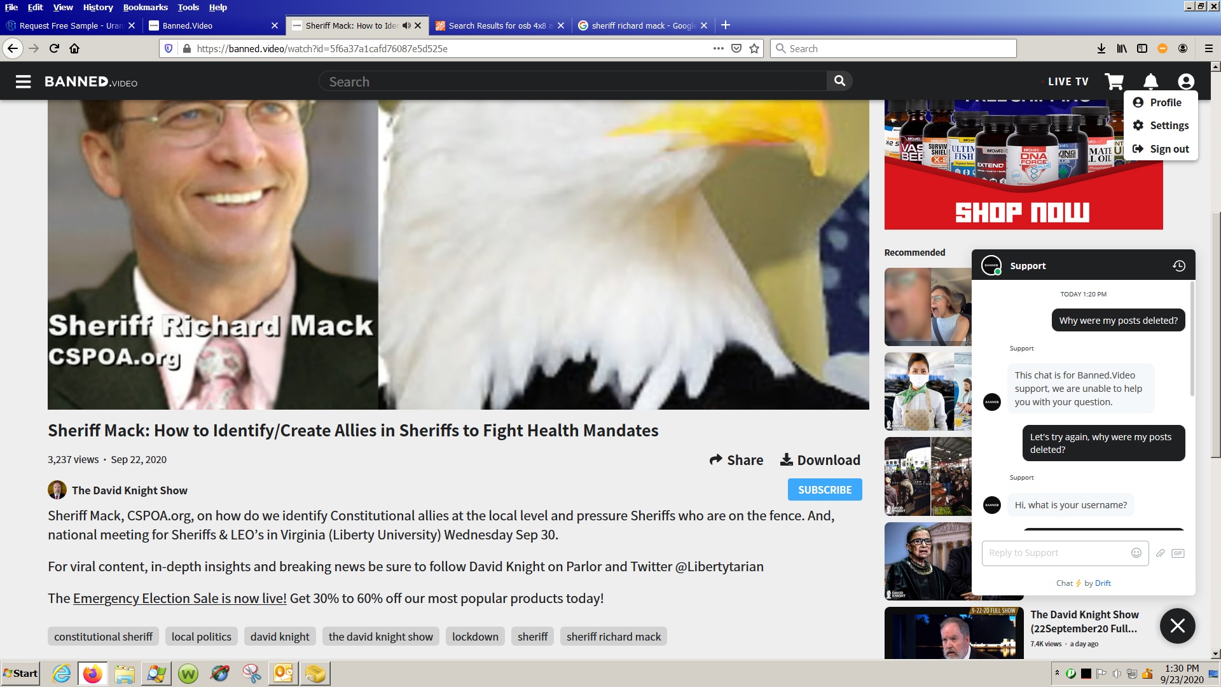
Task: Open the user account avatar menu
Action: point(1186,81)
